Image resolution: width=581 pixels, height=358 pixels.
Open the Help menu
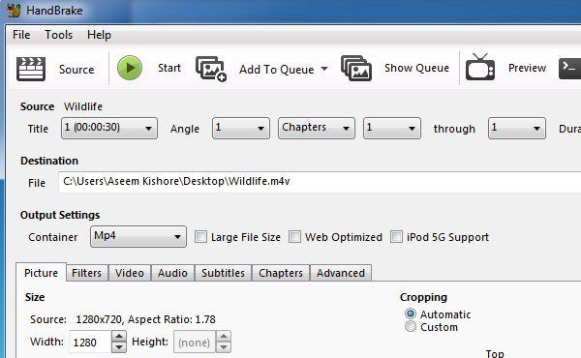99,35
